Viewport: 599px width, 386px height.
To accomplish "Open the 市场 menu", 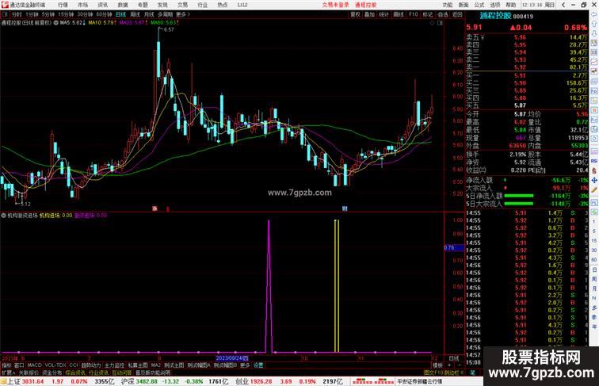I will 82,5.
